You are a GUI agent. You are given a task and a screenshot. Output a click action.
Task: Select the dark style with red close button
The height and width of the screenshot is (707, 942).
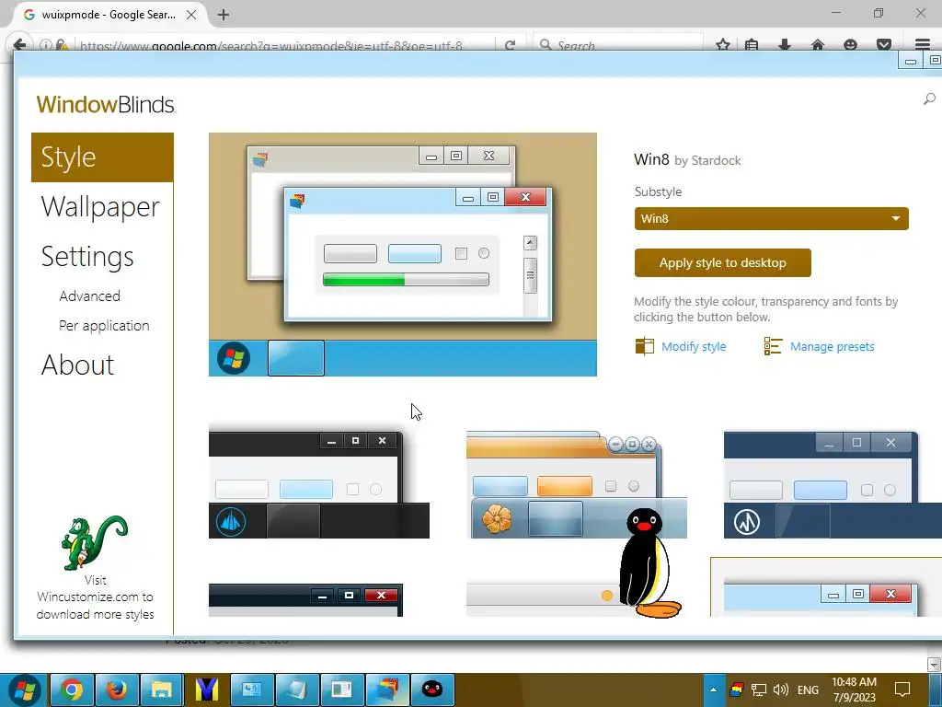click(x=305, y=599)
